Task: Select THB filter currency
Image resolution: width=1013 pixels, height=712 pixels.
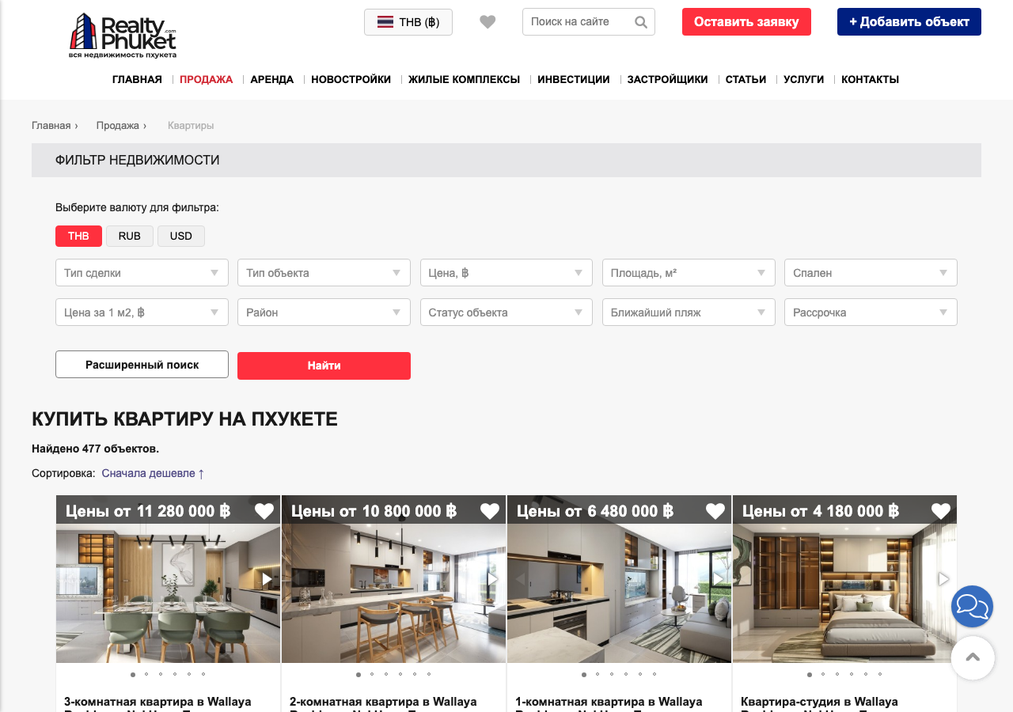Action: tap(78, 236)
